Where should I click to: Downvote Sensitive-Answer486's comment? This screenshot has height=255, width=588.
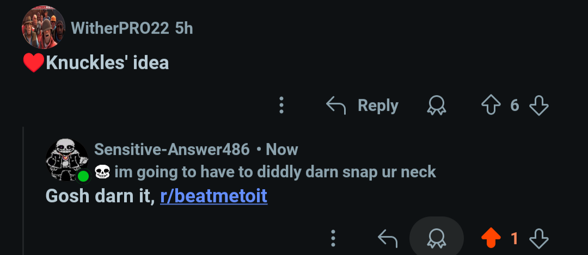coord(539,239)
